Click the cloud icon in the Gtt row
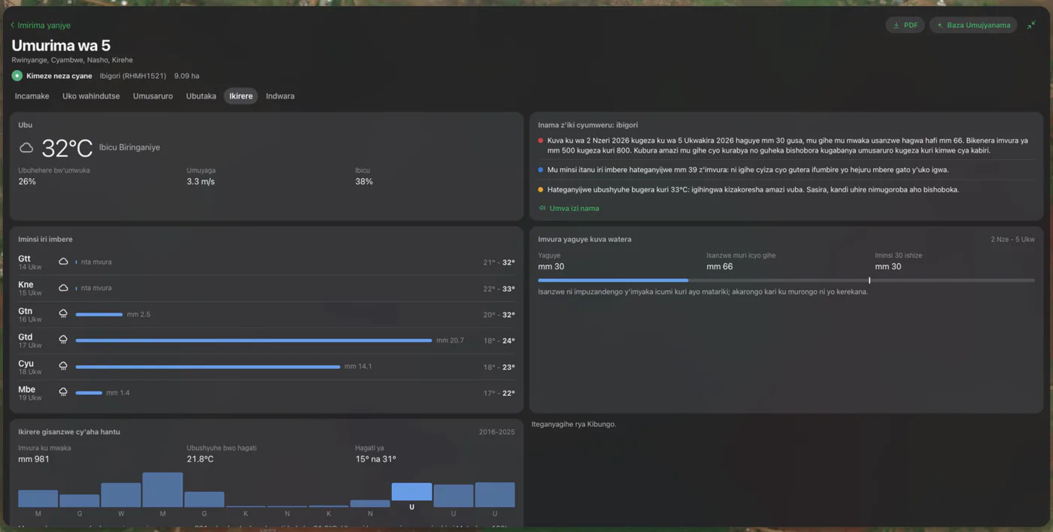Image resolution: width=1053 pixels, height=532 pixels. (x=63, y=262)
